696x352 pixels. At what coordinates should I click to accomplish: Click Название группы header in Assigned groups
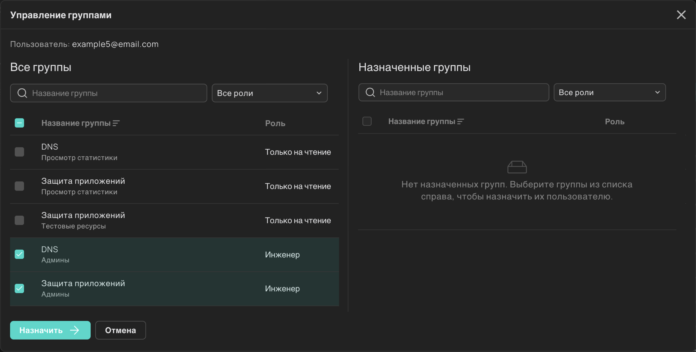422,122
